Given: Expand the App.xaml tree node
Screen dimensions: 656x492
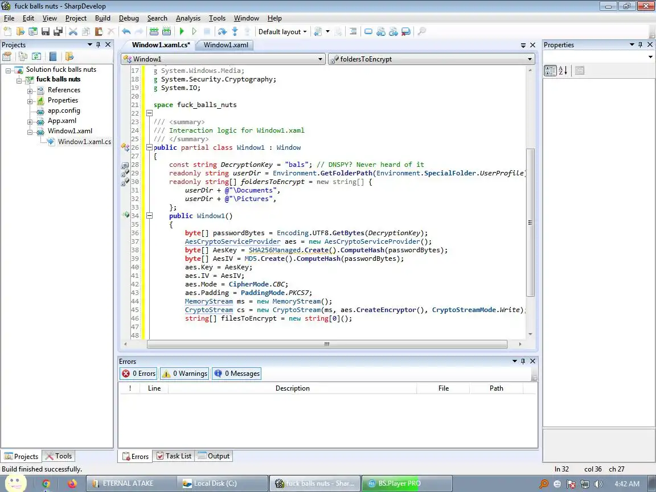Looking at the screenshot, I should pos(30,122).
